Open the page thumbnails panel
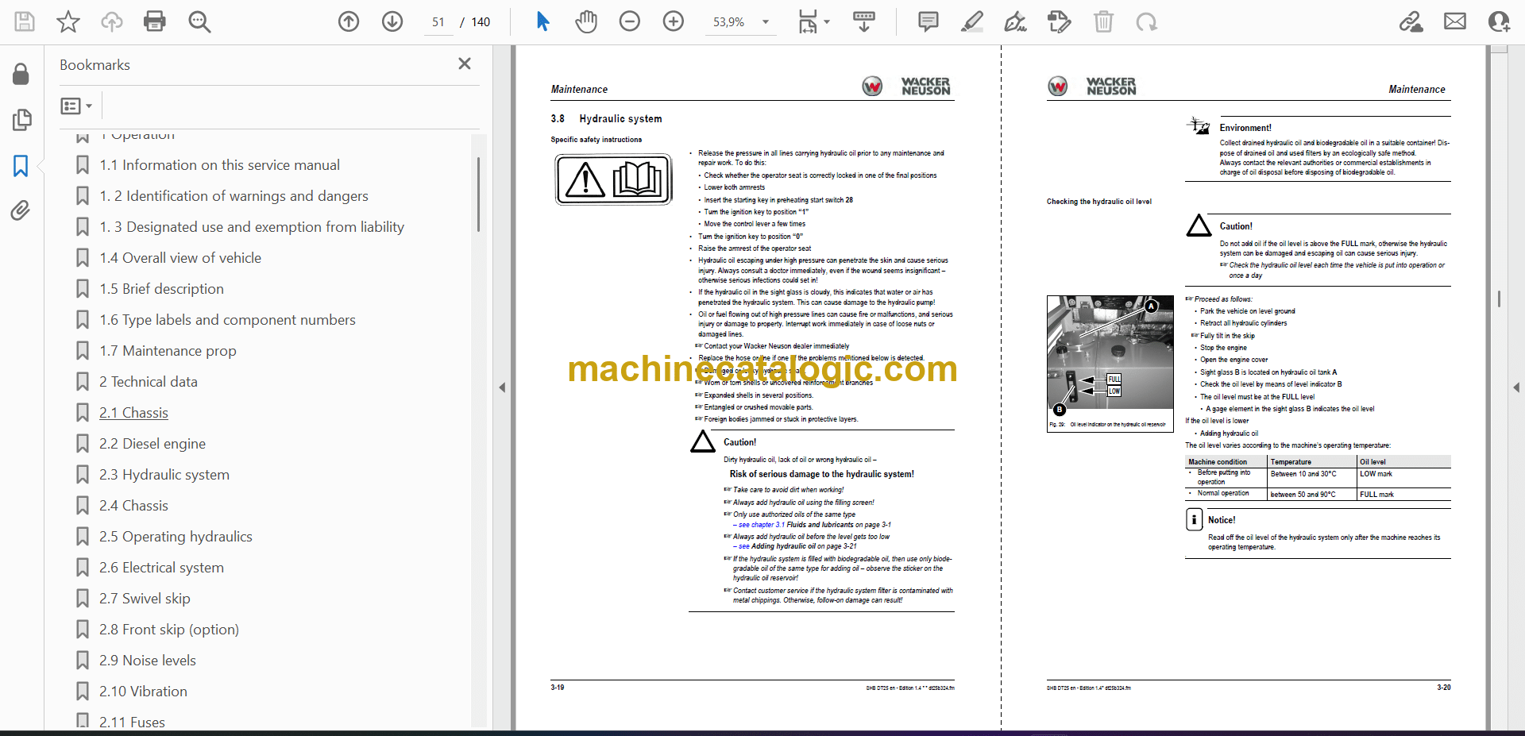 coord(21,120)
